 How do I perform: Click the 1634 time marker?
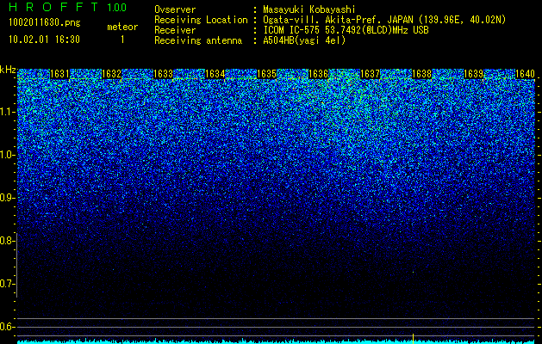(x=215, y=74)
